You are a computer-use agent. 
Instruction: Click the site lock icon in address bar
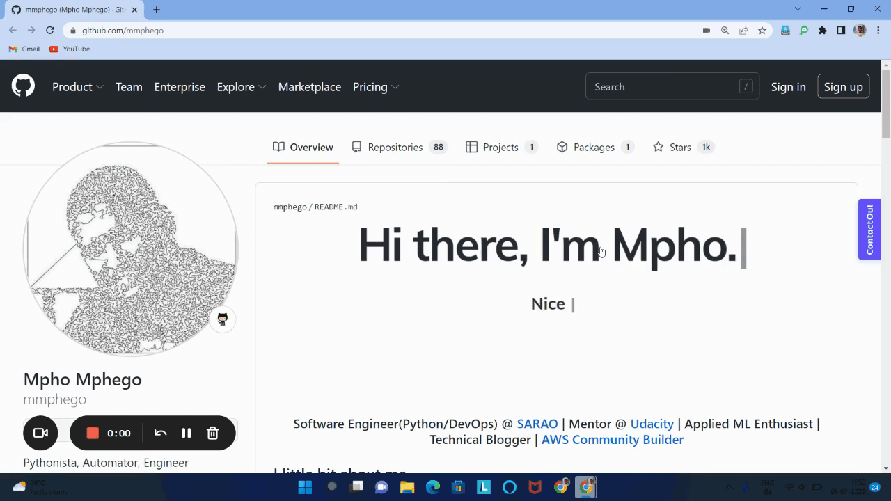click(x=72, y=31)
